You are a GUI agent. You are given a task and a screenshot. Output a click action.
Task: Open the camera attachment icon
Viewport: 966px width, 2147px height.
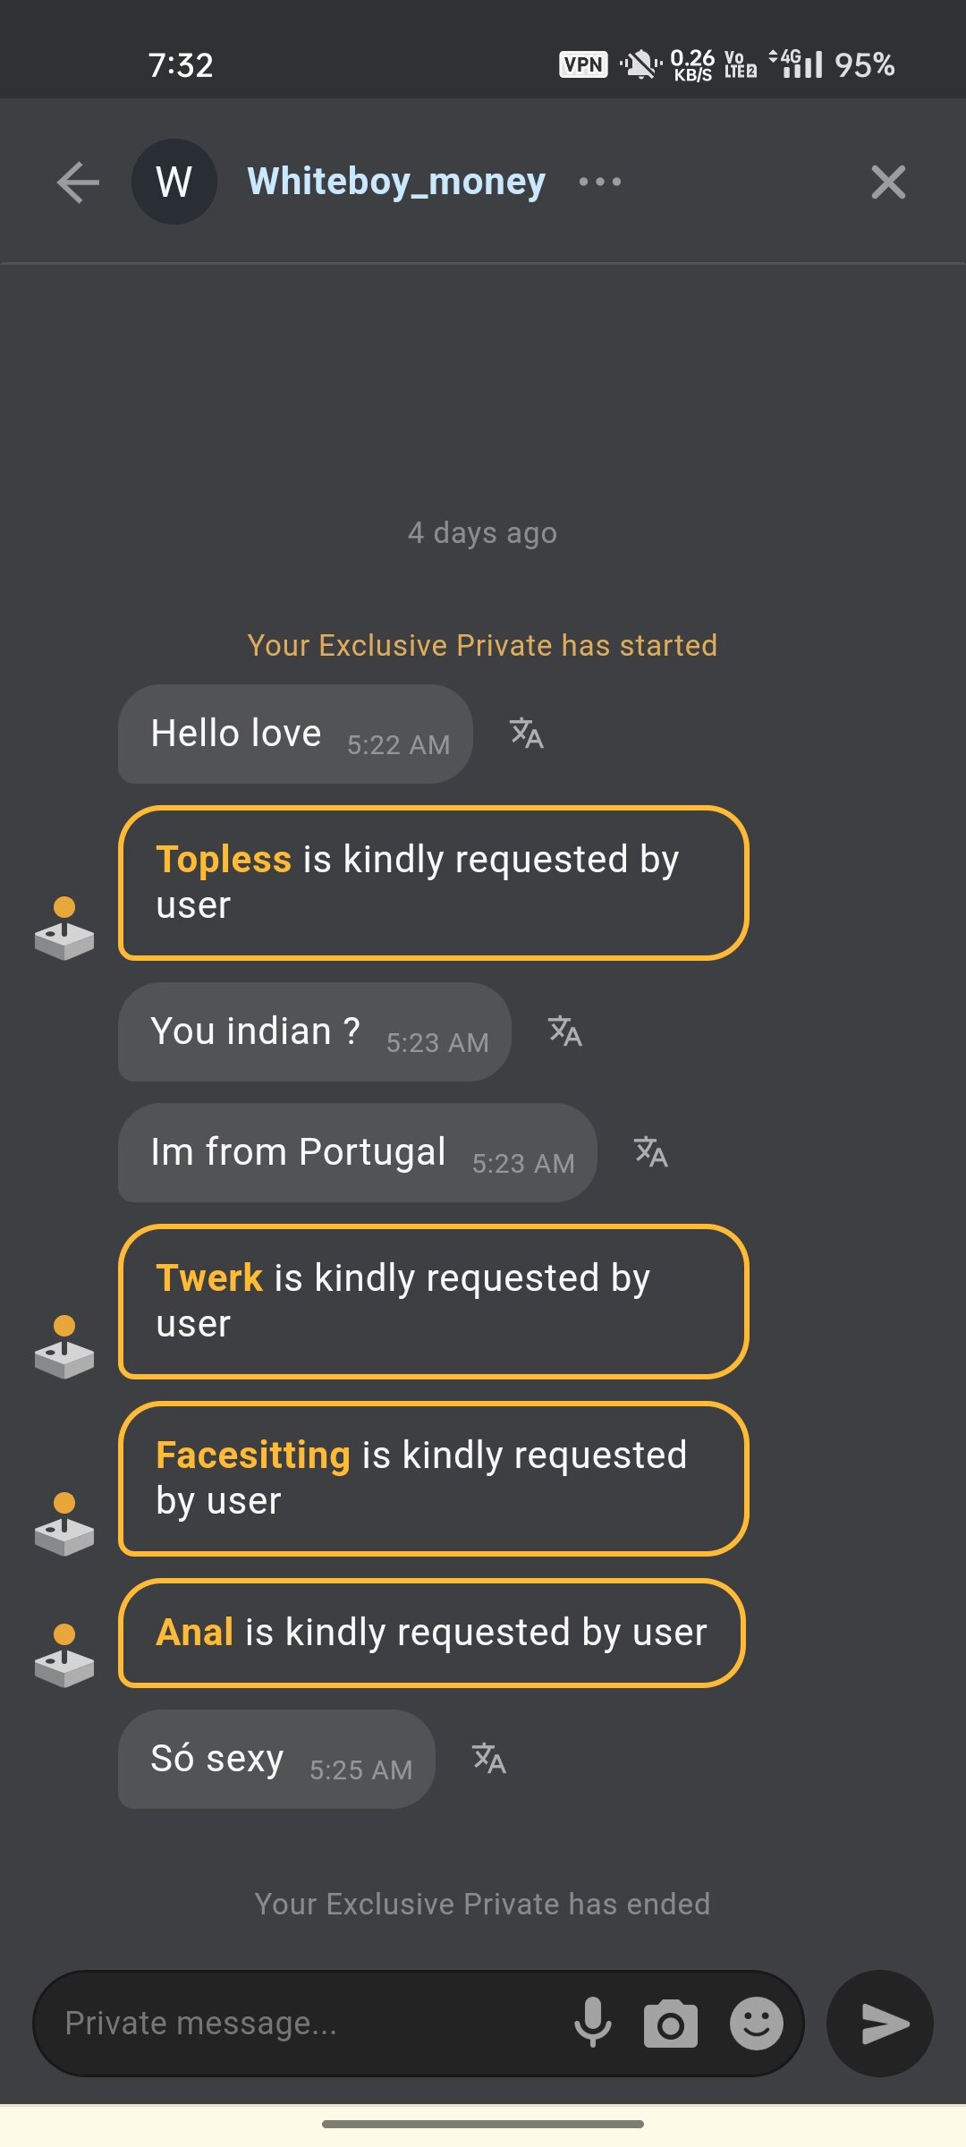(671, 2024)
